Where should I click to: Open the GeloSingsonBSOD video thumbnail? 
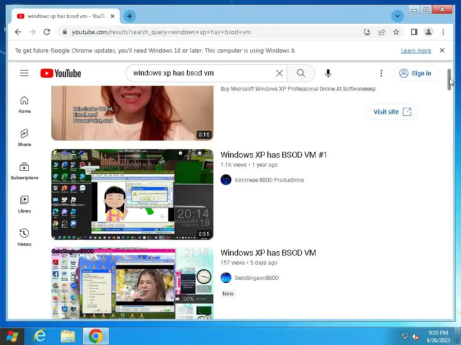click(132, 283)
